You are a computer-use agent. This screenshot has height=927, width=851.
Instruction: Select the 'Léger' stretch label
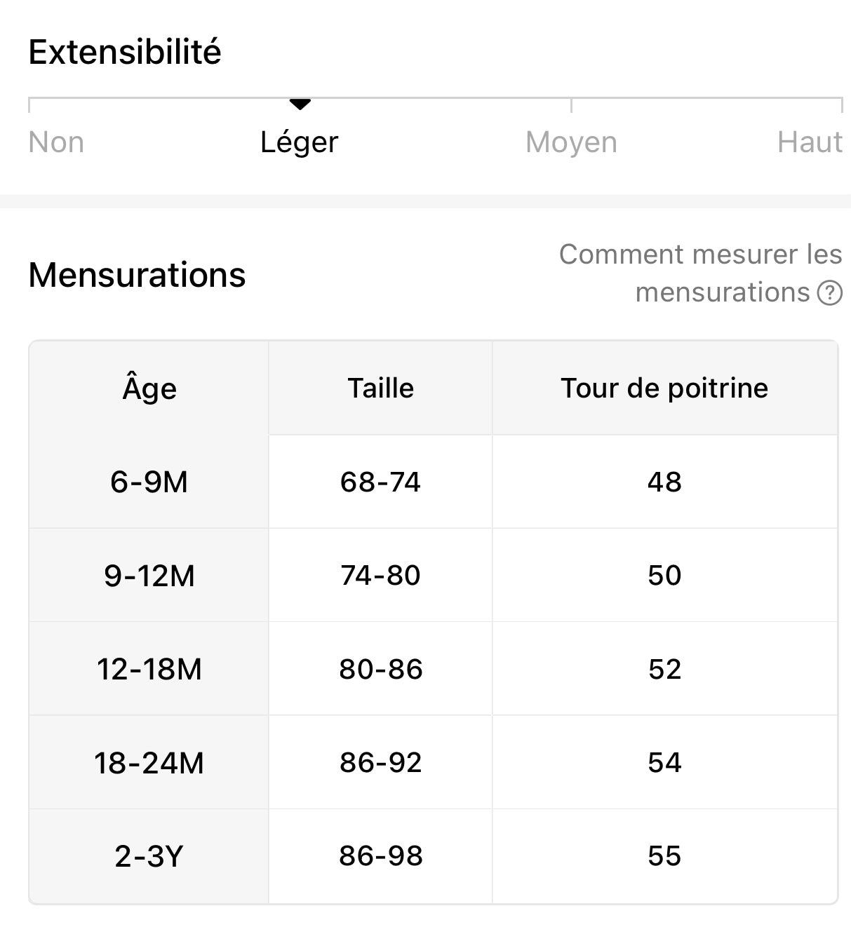click(x=300, y=143)
